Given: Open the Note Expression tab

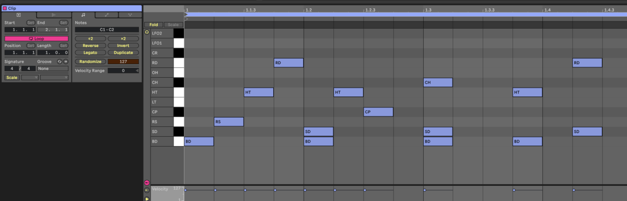Looking at the screenshot, I should pyautogui.click(x=130, y=15).
